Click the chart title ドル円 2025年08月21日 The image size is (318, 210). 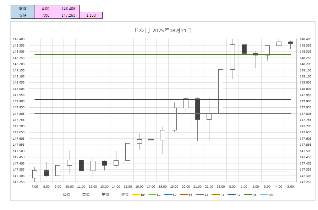(x=163, y=31)
